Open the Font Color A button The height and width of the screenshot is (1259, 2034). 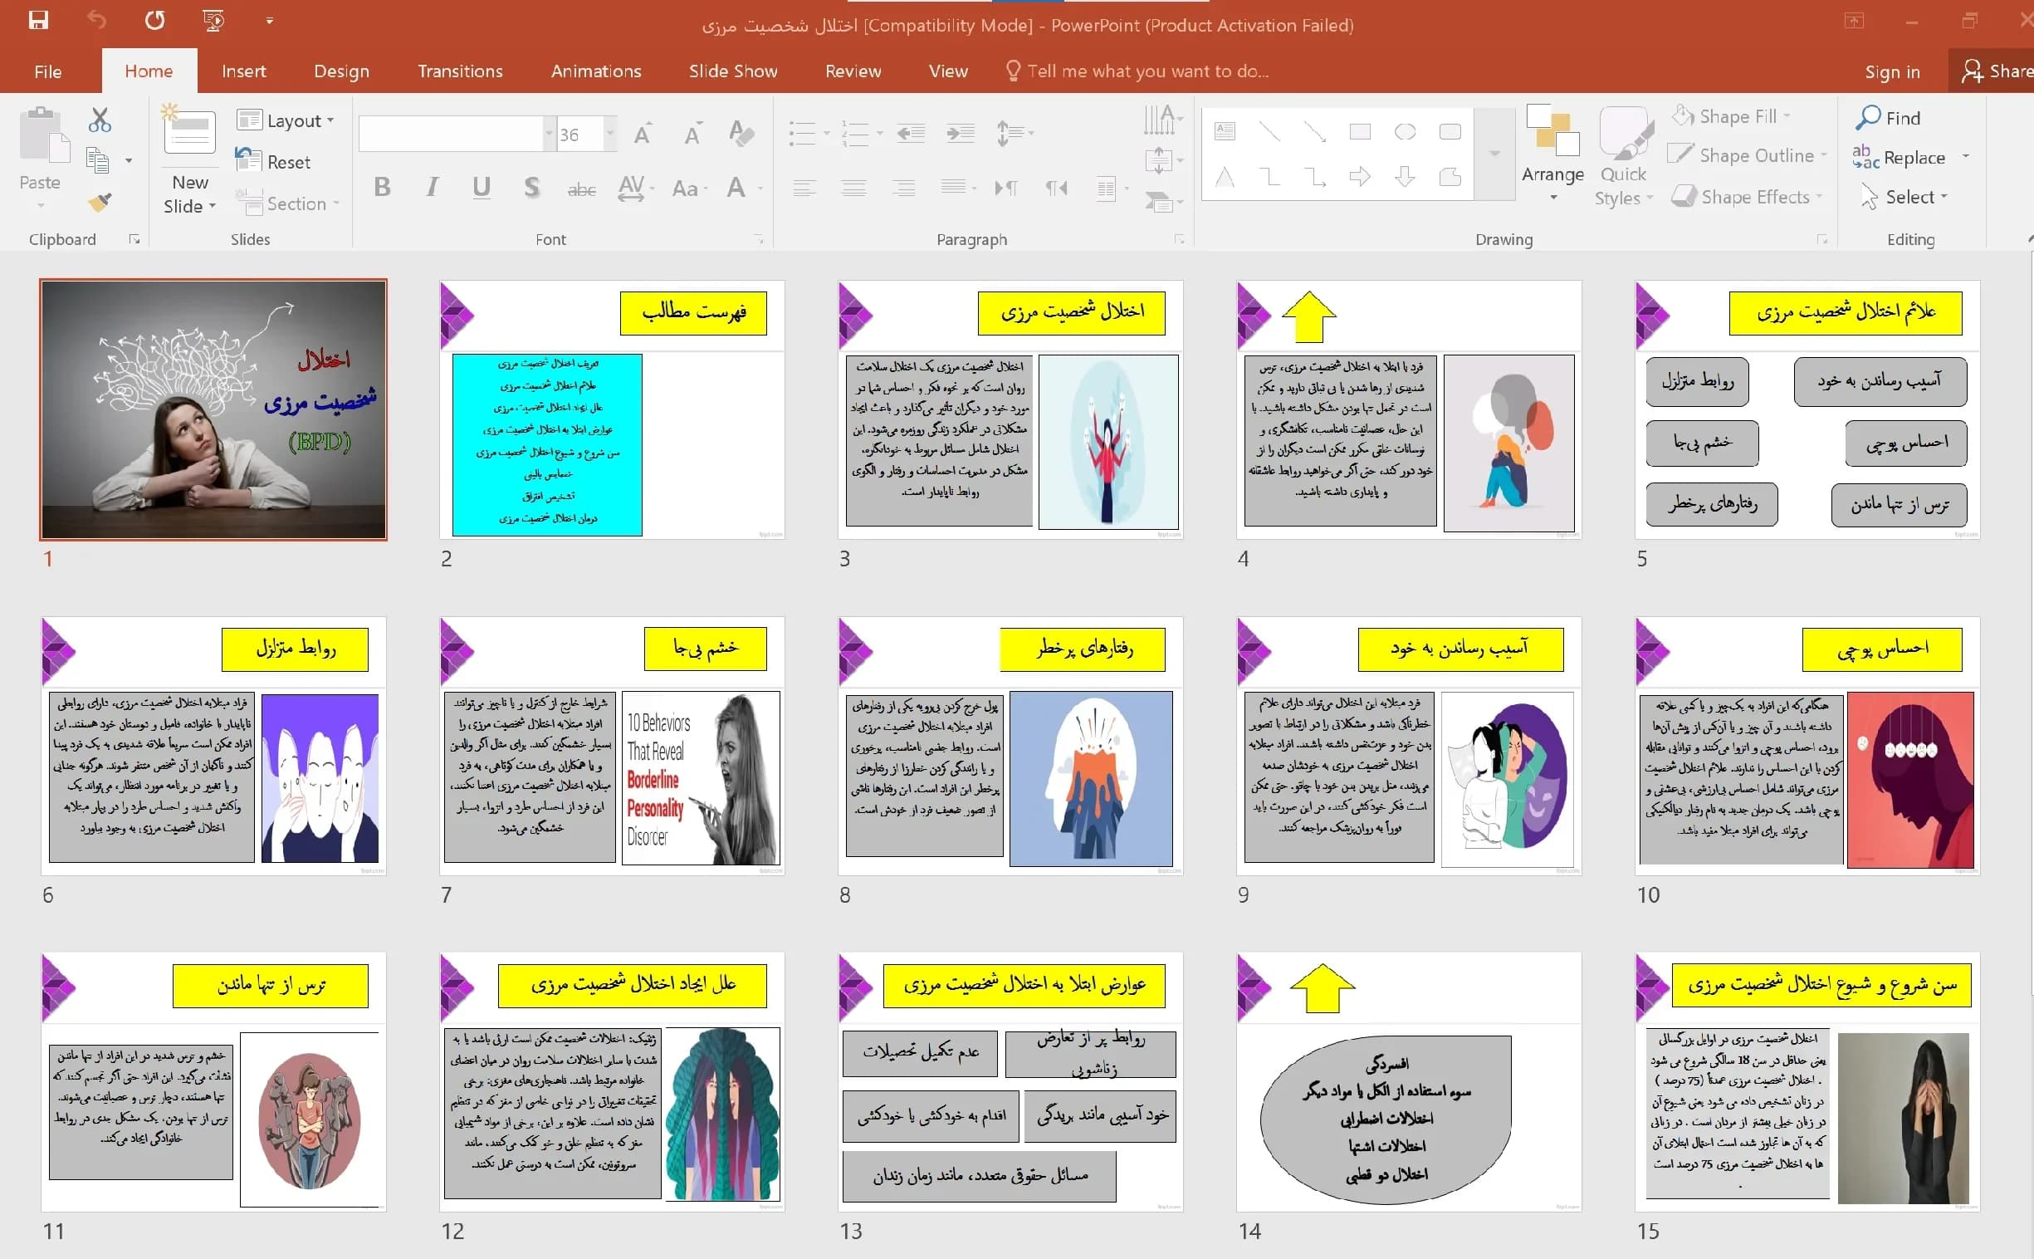click(736, 189)
